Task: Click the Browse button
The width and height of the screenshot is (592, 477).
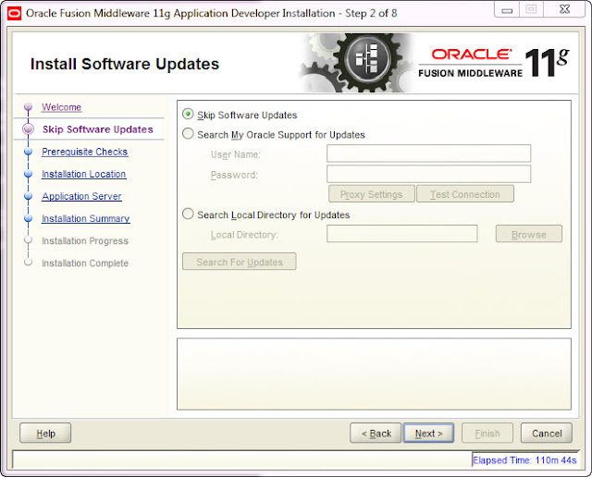Action: 528,234
